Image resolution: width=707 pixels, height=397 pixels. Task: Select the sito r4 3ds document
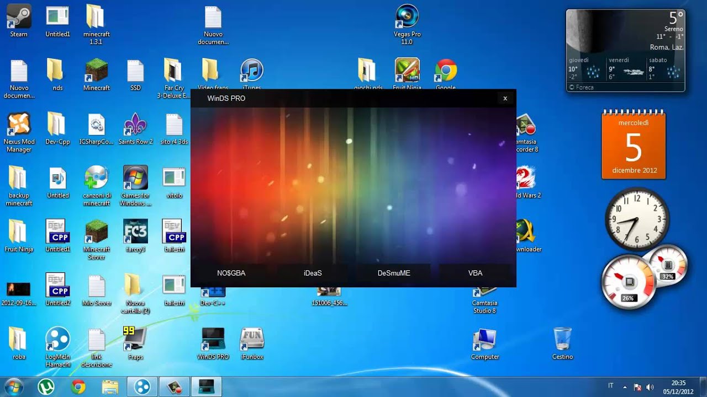point(174,129)
